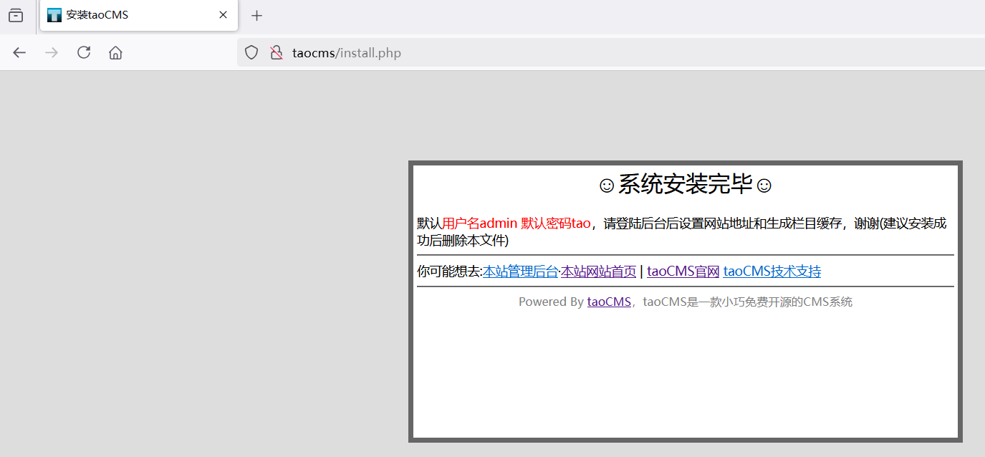Viewport: 985px width, 457px height.
Task: Open the taoCMS技术支持 link
Action: 772,271
